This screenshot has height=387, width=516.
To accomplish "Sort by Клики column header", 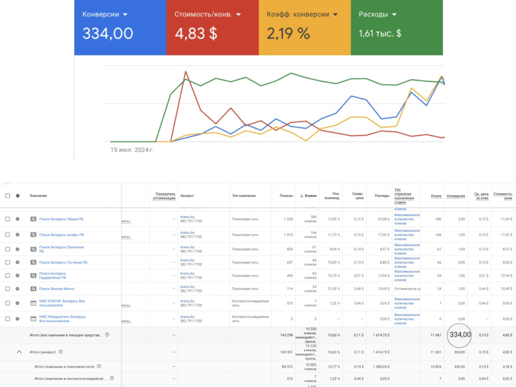I will [x=436, y=196].
